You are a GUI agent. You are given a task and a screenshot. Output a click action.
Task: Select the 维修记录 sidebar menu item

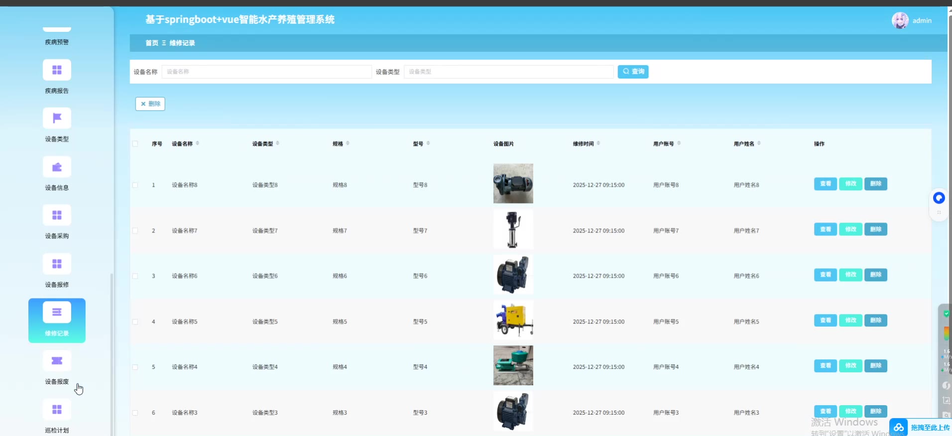click(57, 320)
